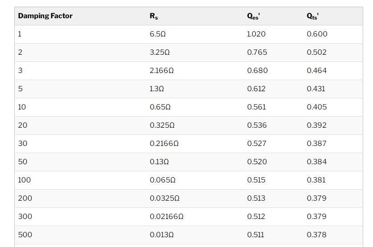Select the 6.5Ω resistance cell

point(158,34)
